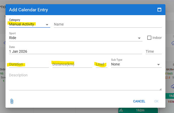Open the green 1h2m calendar activity
The width and height of the screenshot is (174, 113).
point(138,110)
